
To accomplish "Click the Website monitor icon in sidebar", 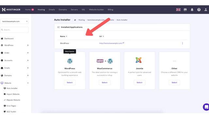I will (x=2, y=83).
